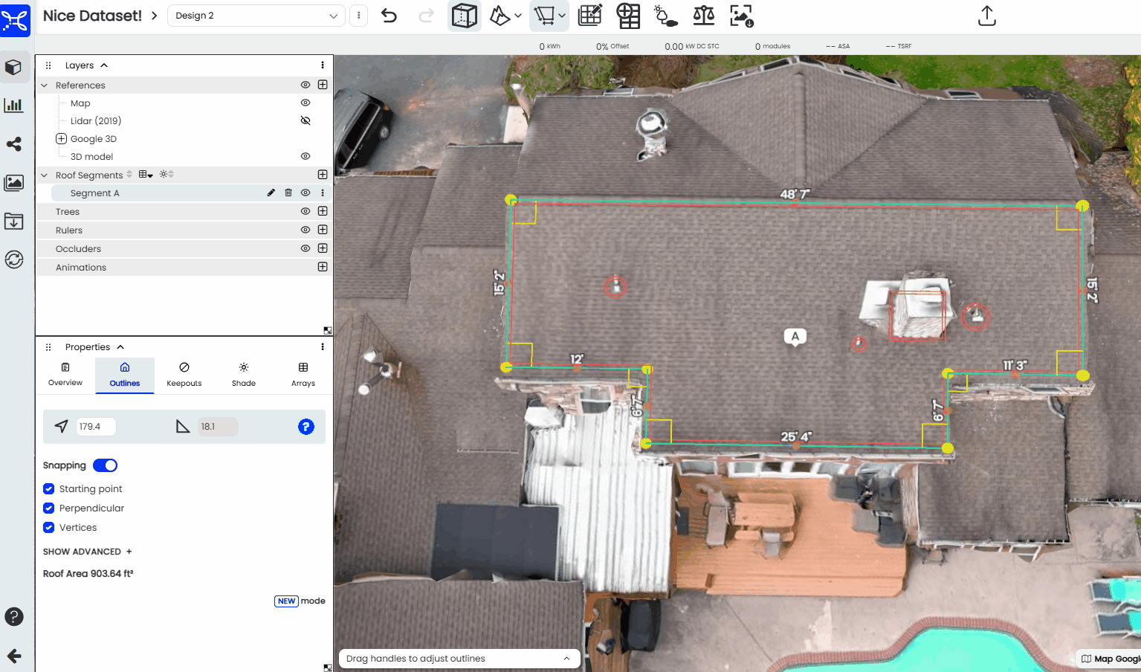
Task: Collapse the References layer group
Action: tap(45, 85)
